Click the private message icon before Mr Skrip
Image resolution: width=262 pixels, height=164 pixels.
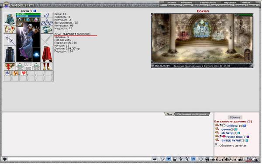(217, 133)
